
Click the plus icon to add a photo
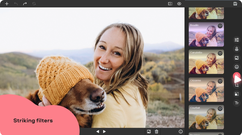click(x=7, y=4)
